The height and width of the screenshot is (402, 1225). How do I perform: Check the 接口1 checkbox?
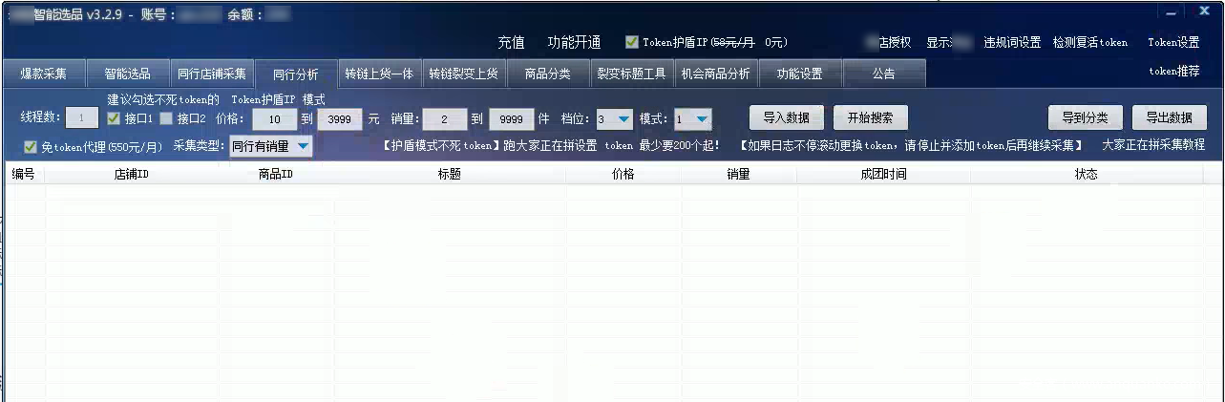(x=114, y=118)
